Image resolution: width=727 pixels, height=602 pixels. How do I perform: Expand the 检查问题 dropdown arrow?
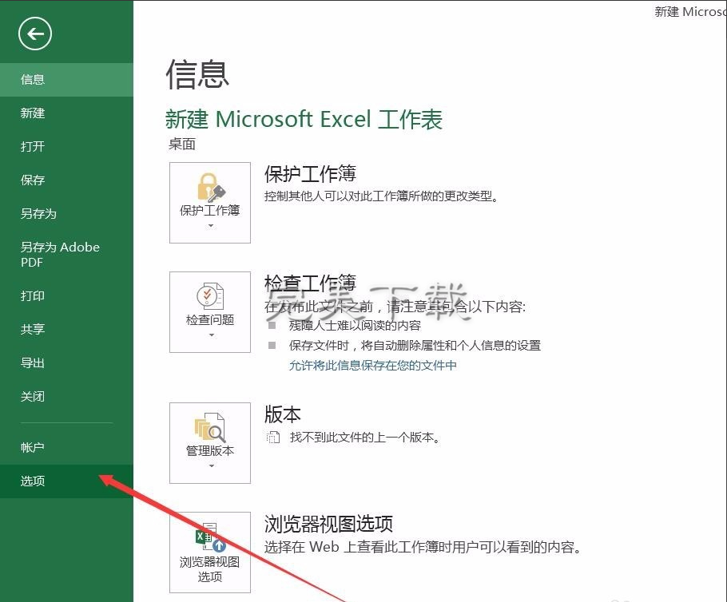click(x=212, y=335)
